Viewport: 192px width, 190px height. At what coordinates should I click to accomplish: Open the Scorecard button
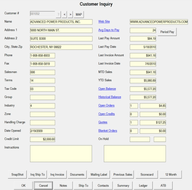pos(147,175)
